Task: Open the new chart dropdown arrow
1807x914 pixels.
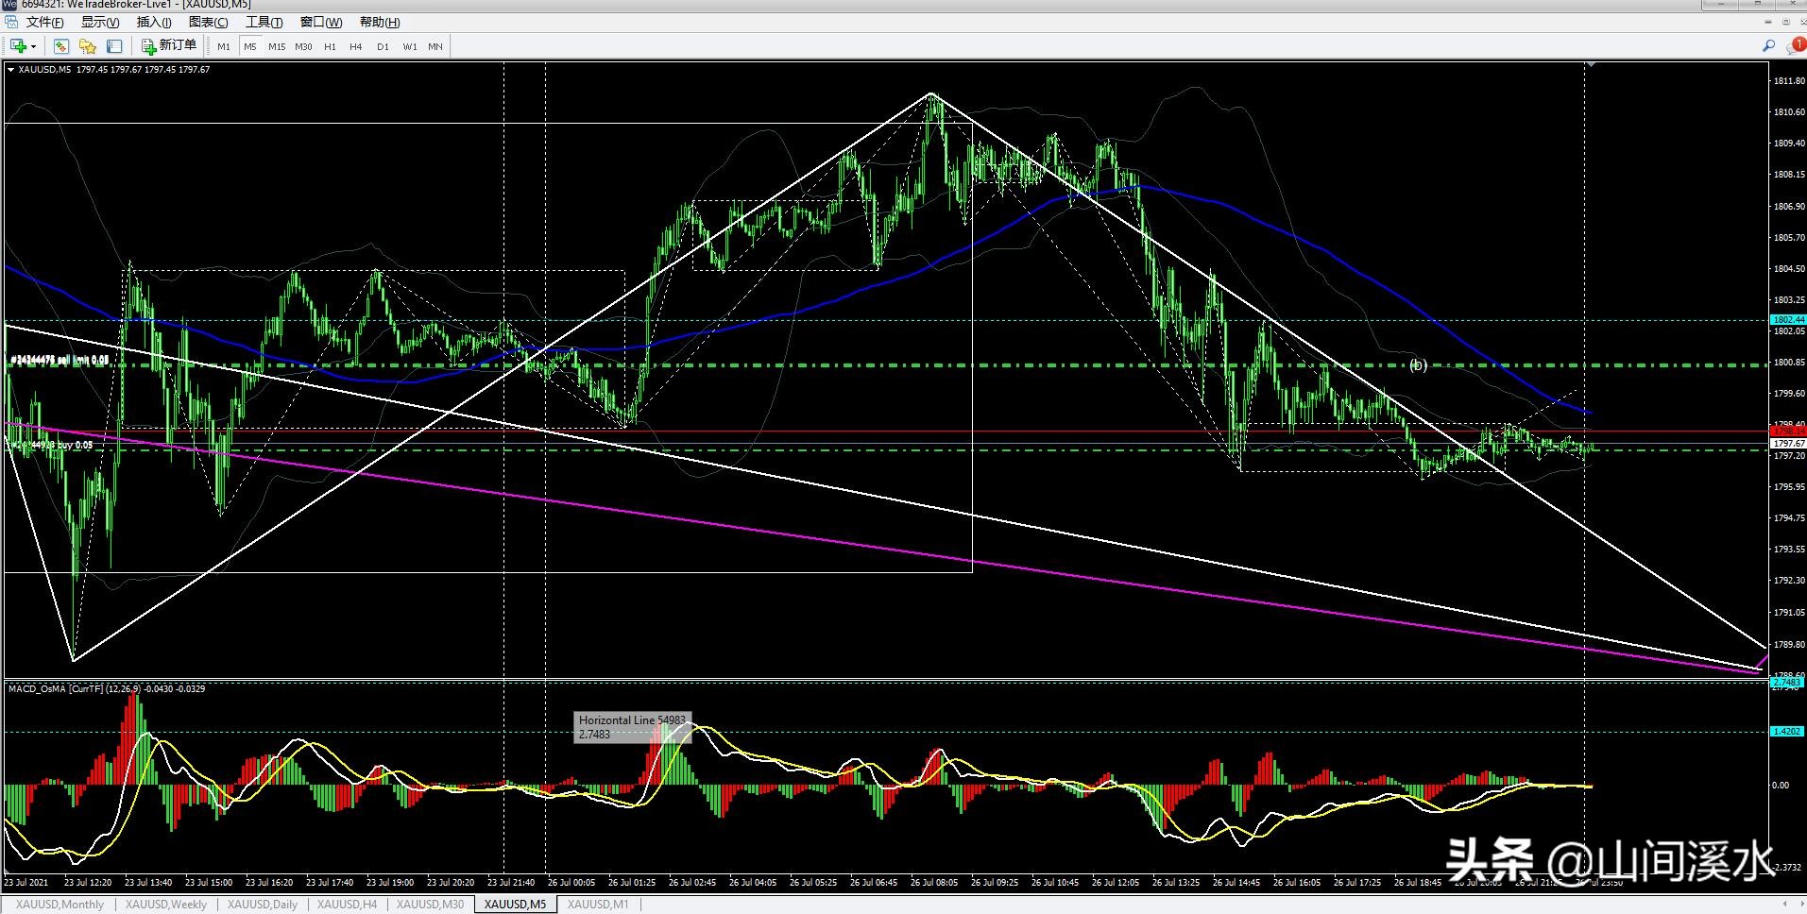Action: pos(33,46)
